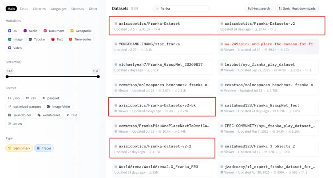Click dataset icon beside lerobot/nyu_franka_play_dataset

point(222,64)
